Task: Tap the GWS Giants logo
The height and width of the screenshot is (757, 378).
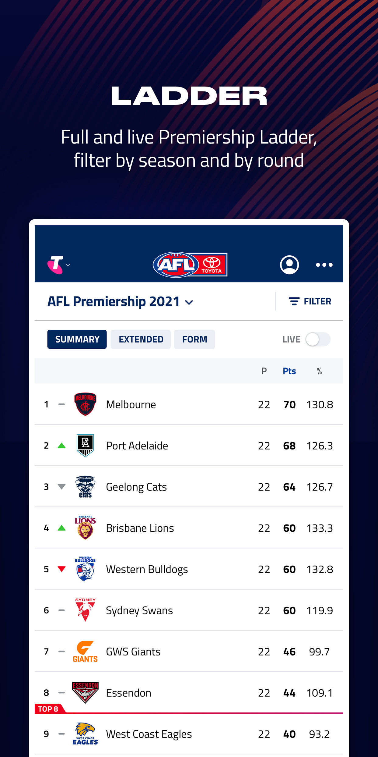Action: point(85,651)
